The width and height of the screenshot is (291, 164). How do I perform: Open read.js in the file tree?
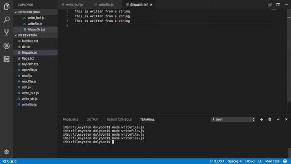click(35, 76)
